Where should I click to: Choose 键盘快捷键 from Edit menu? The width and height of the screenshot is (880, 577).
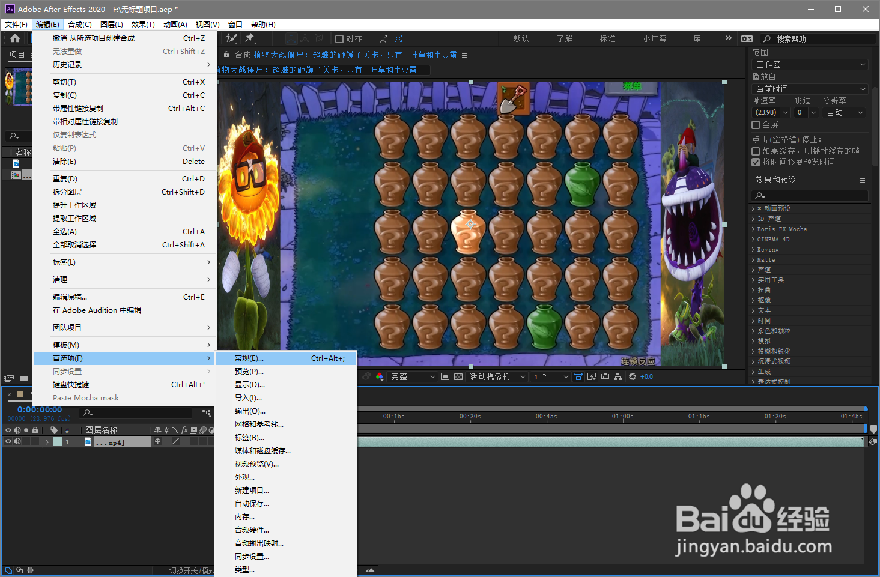(125, 385)
